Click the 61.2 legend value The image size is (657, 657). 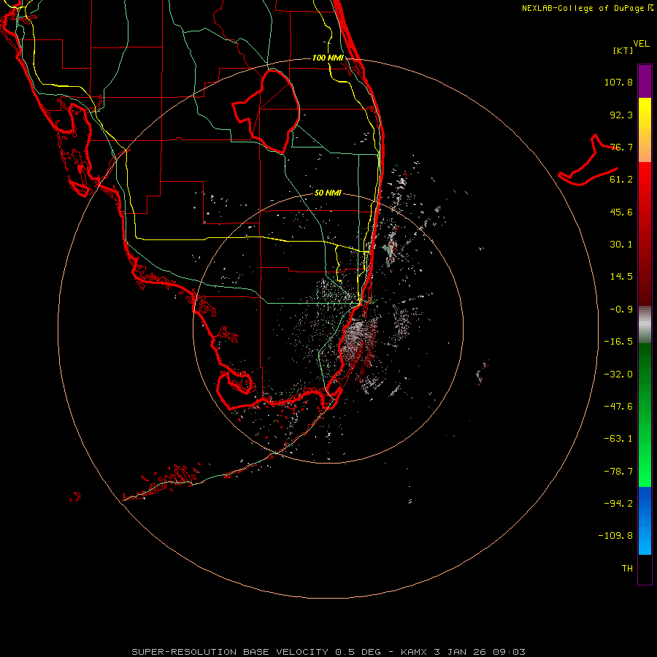pos(621,180)
